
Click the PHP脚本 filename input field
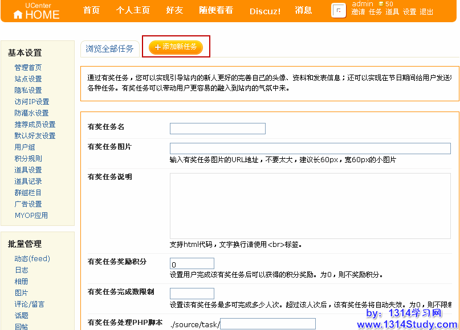pos(267,324)
